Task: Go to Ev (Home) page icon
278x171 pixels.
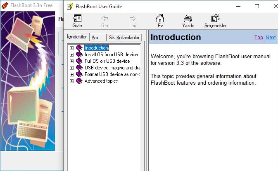Action: tap(160, 18)
